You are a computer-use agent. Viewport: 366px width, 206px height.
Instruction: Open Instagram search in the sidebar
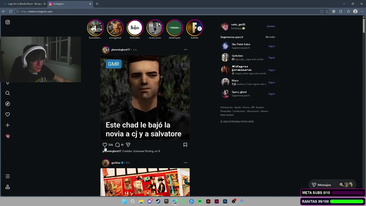(8, 93)
